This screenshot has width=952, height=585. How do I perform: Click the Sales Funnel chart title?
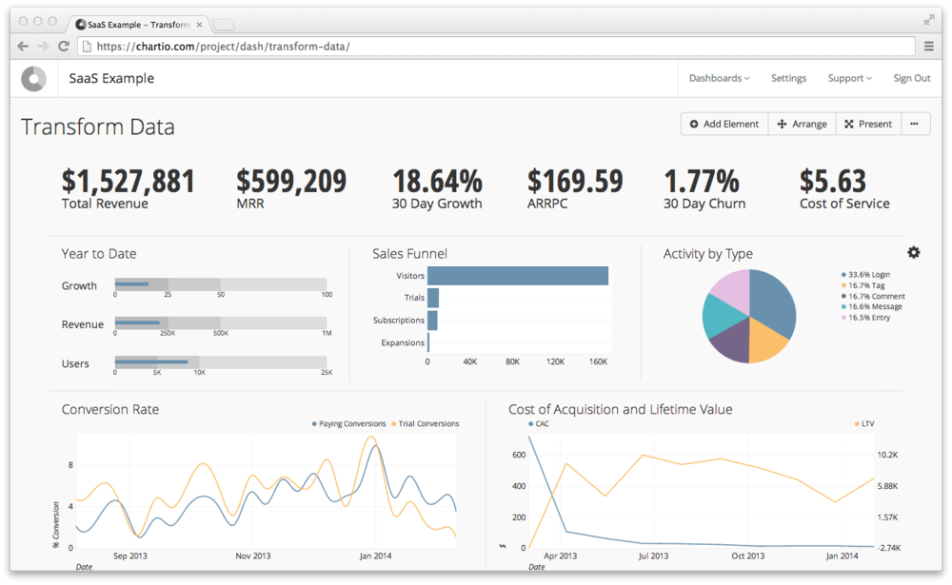[409, 254]
